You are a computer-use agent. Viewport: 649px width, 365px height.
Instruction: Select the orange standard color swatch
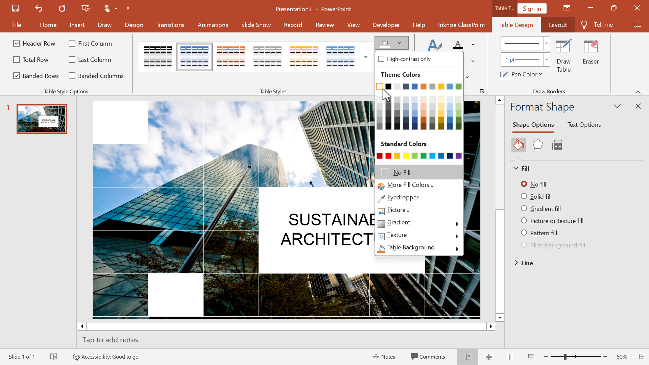coord(397,155)
